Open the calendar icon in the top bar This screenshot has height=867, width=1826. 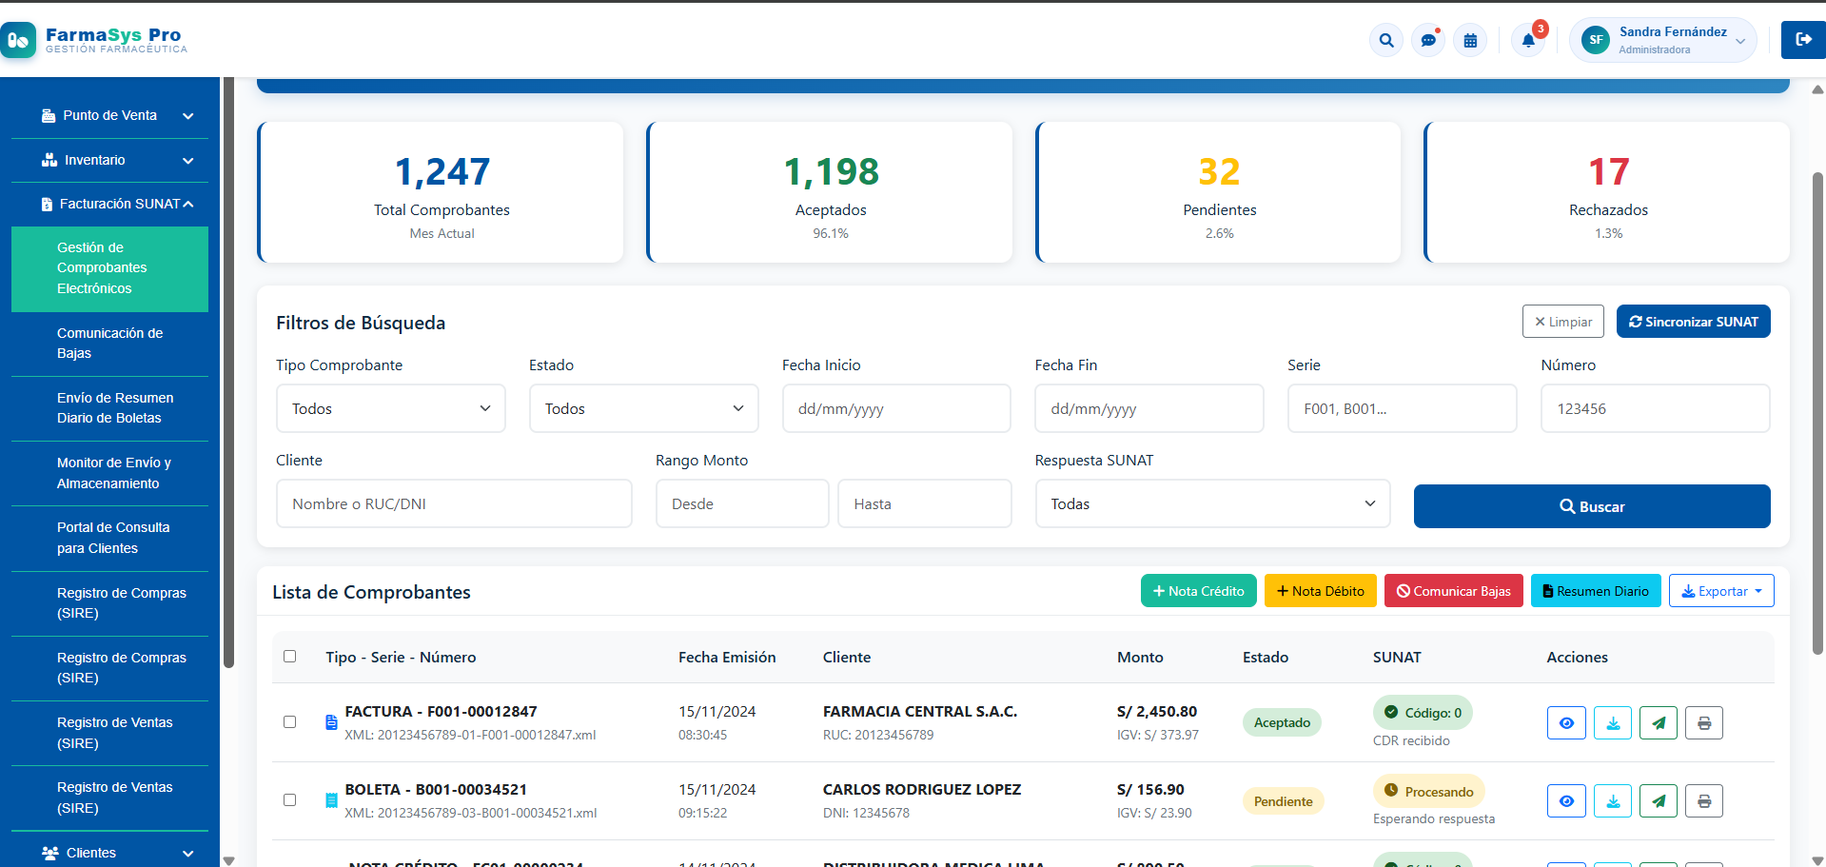coord(1470,40)
